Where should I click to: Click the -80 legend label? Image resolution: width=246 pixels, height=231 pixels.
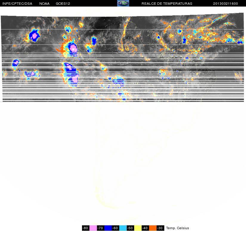[x=86, y=228]
